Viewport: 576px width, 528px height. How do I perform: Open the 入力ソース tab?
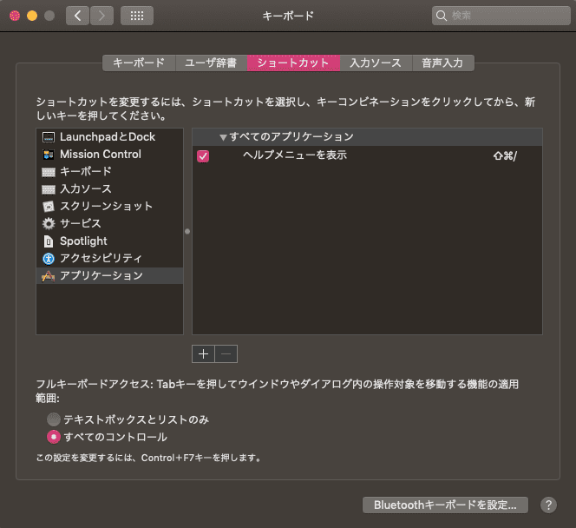click(376, 63)
